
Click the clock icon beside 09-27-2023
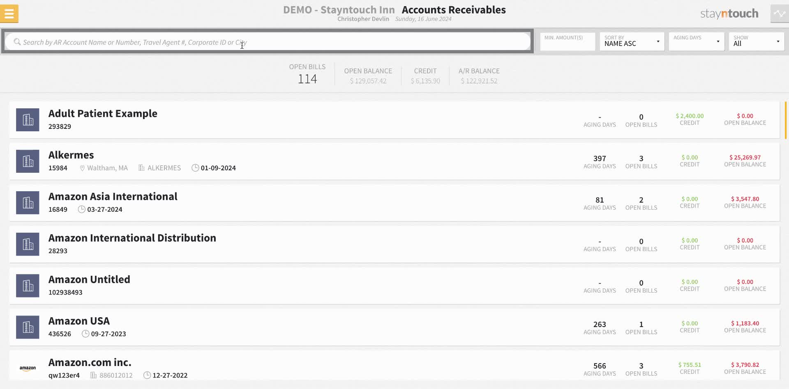point(85,334)
